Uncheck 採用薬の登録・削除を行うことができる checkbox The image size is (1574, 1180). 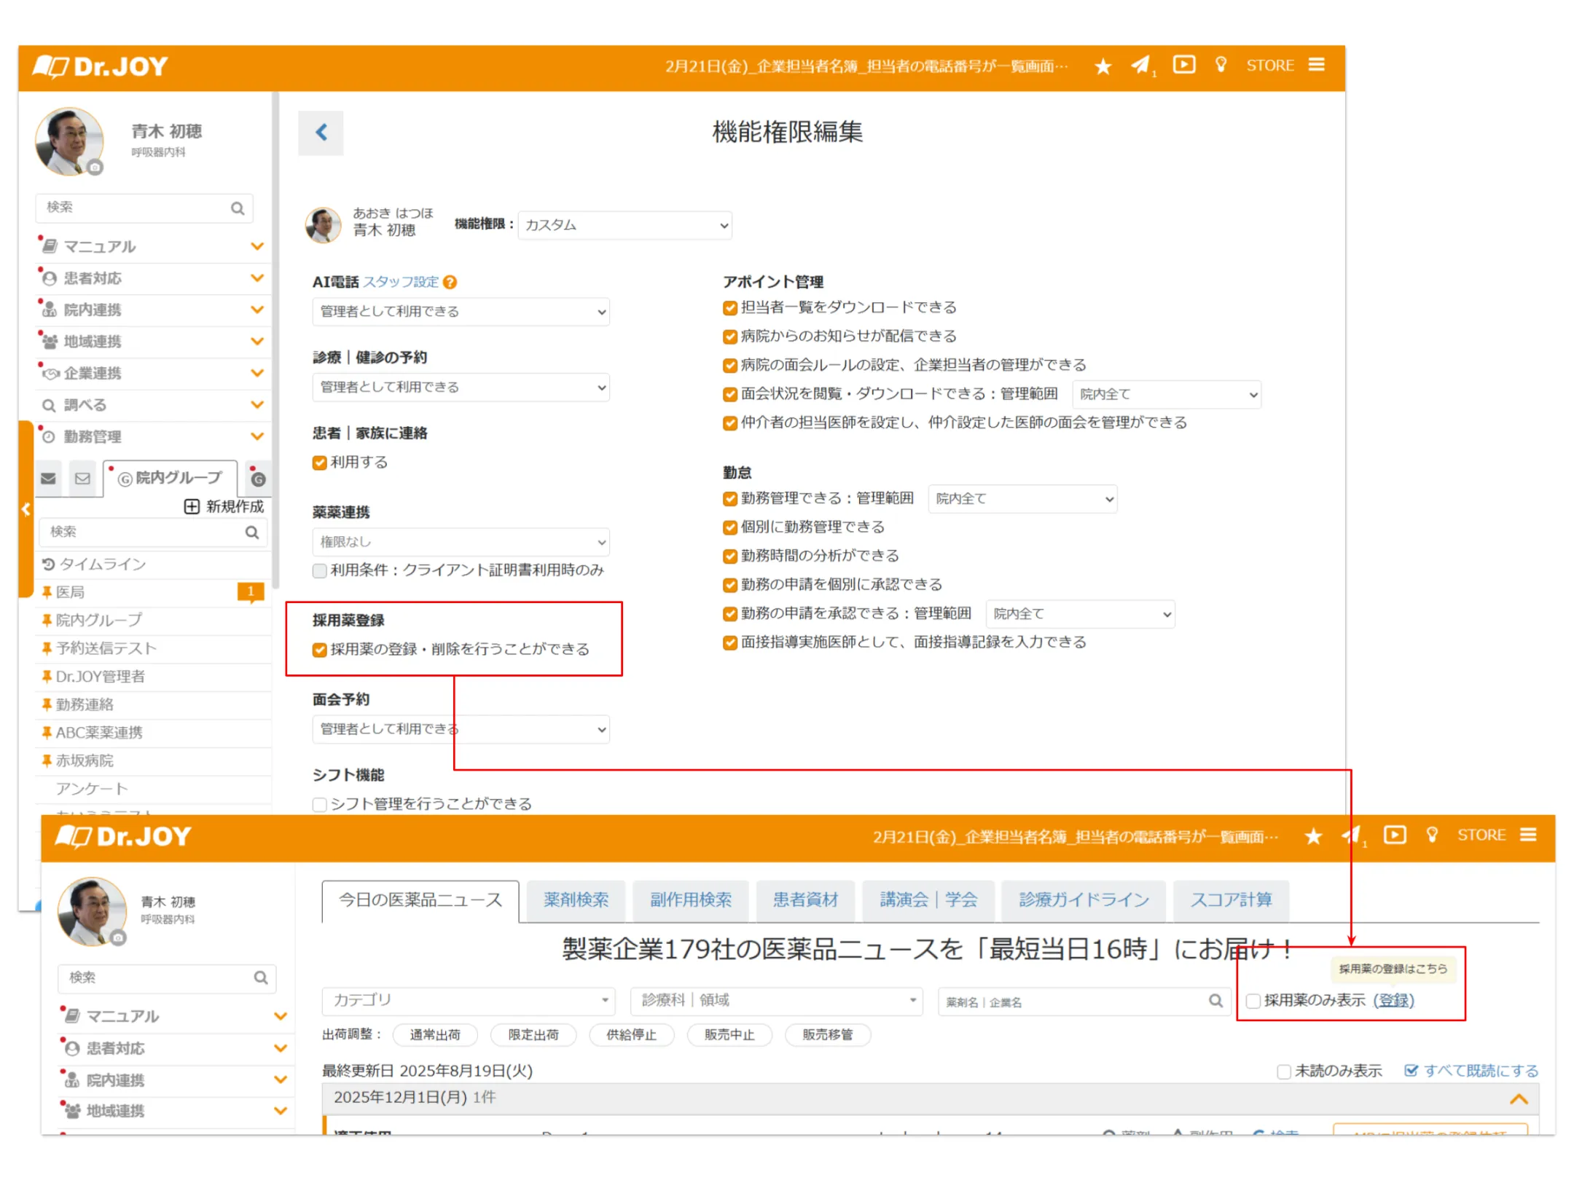(x=319, y=650)
